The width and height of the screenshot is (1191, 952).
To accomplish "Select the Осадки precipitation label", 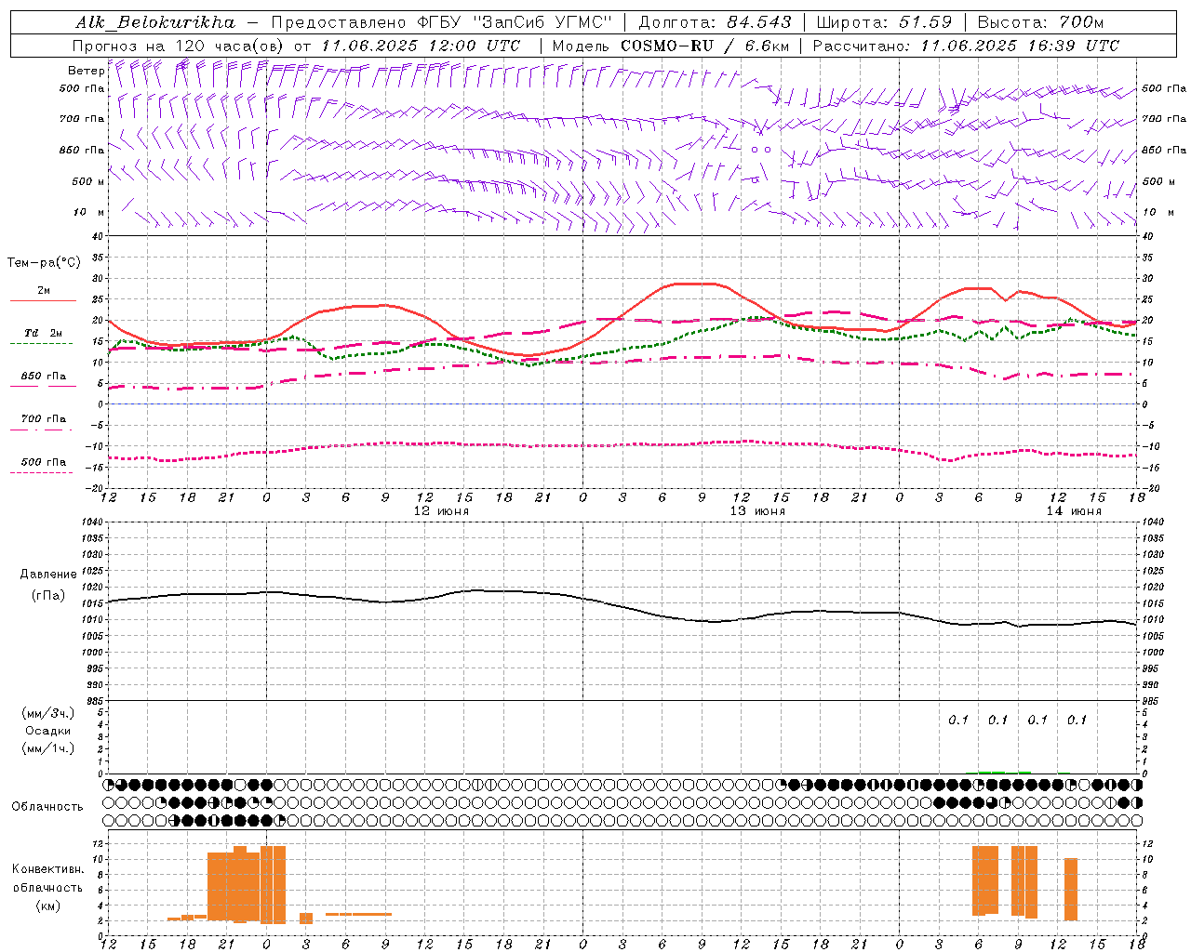I will click(x=48, y=731).
